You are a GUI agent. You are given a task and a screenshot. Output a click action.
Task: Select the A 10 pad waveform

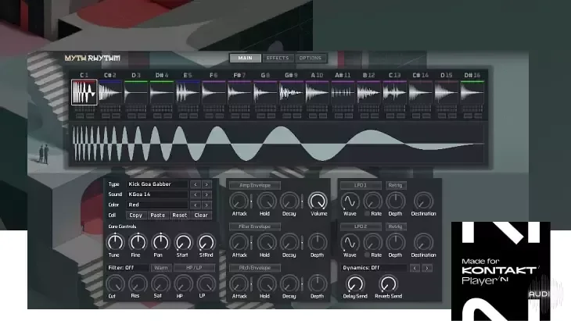[x=317, y=93]
